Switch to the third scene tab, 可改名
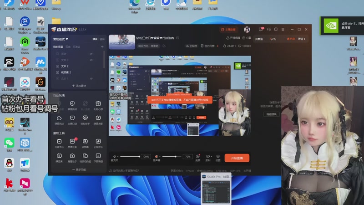The image size is (364, 205). [76, 47]
